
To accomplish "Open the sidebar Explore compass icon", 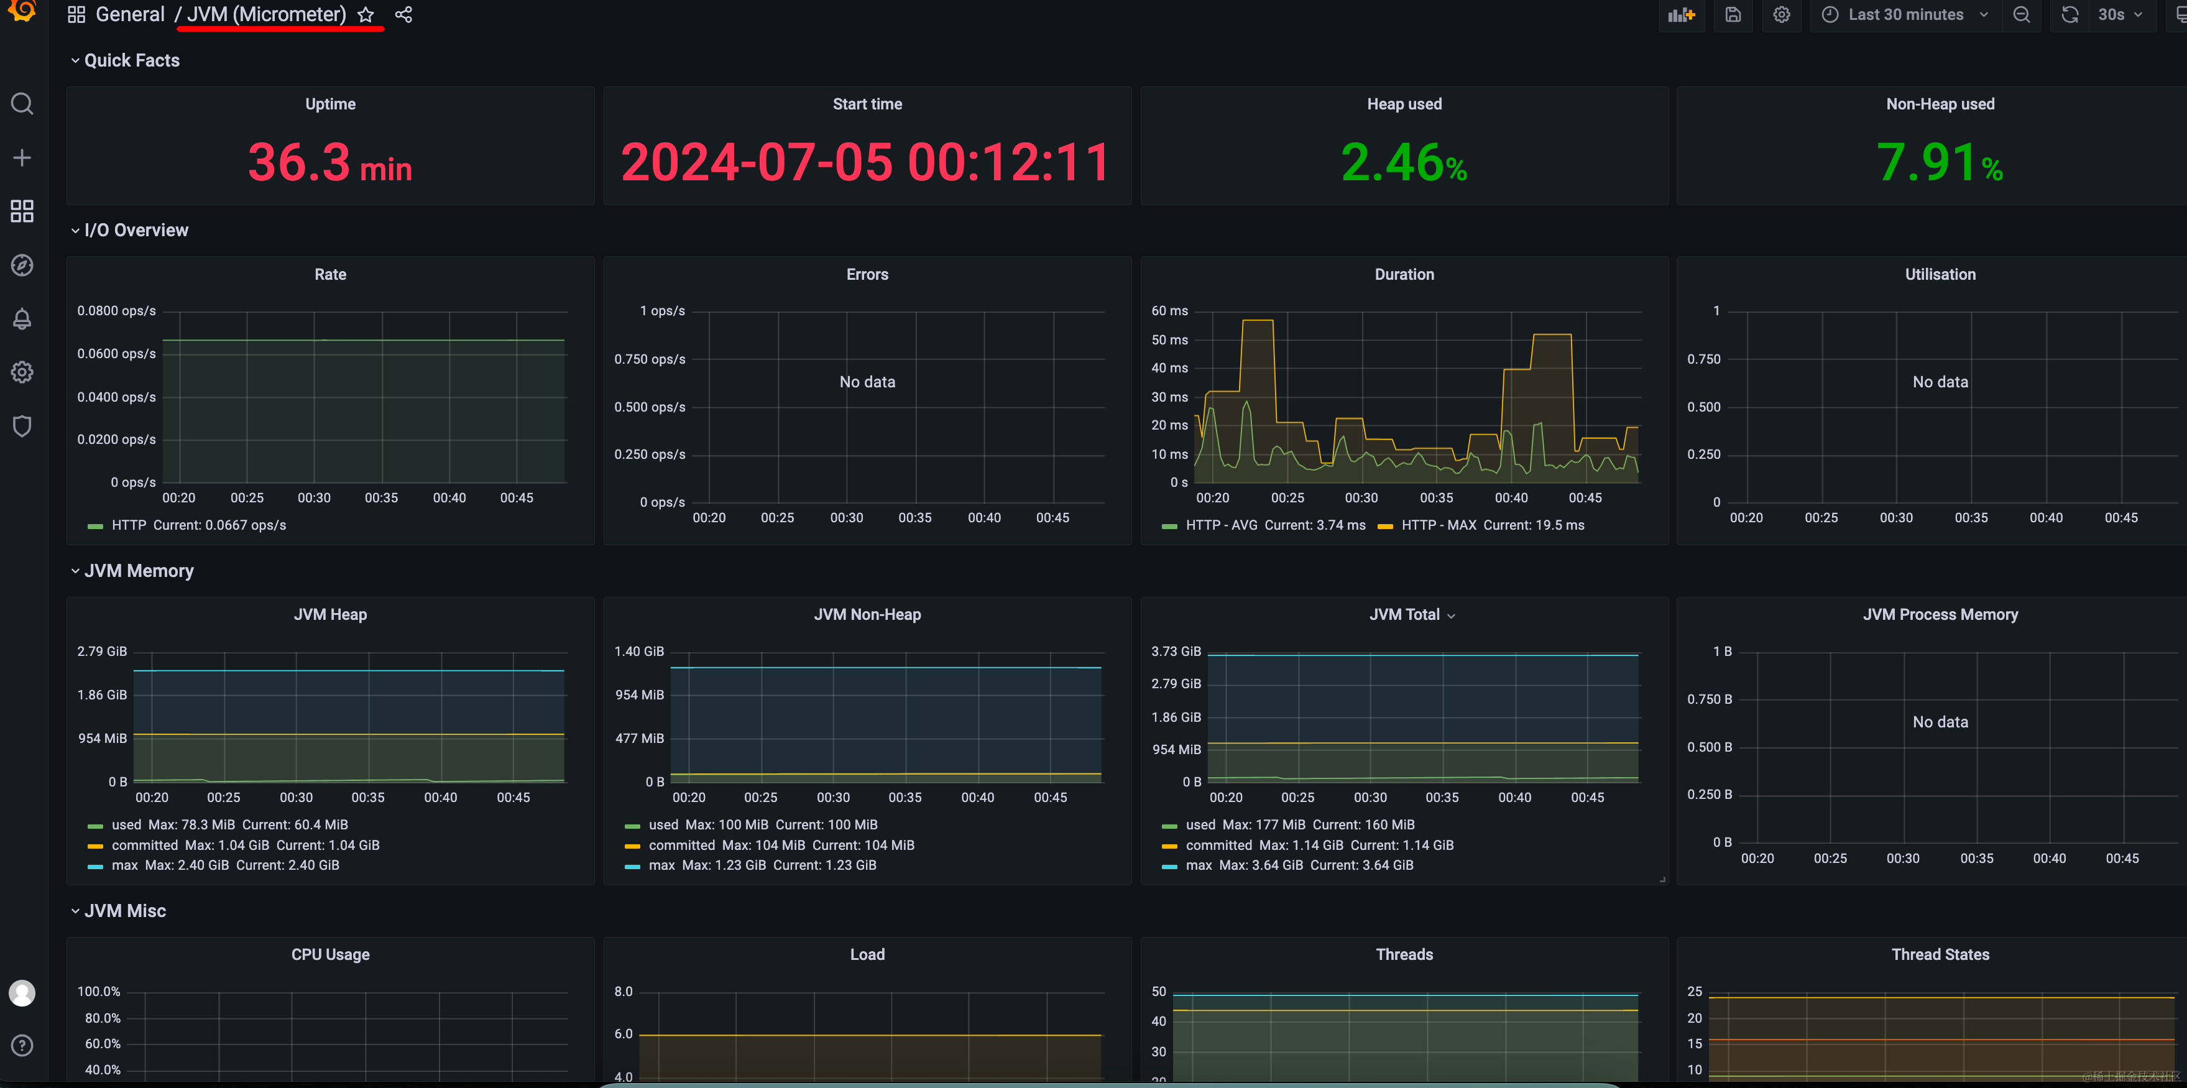I will [x=22, y=265].
